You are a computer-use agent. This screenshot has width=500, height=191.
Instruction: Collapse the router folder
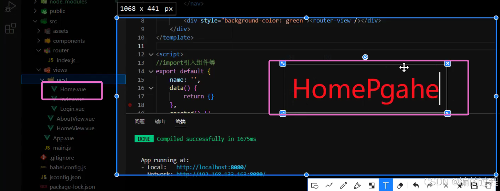(x=39, y=50)
